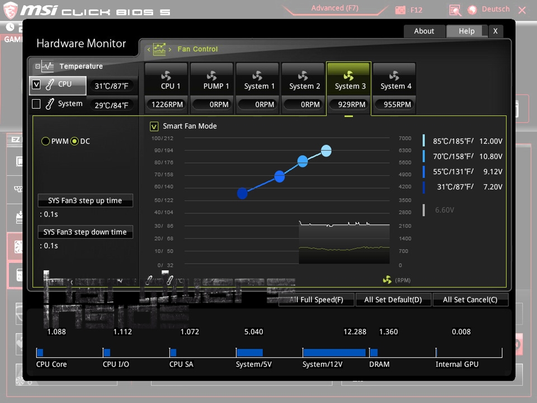Click the Internal GPU voltage label
The image size is (537, 403).
point(457,364)
